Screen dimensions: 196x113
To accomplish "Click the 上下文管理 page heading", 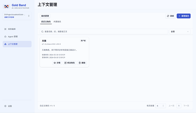I will click(47, 5).
